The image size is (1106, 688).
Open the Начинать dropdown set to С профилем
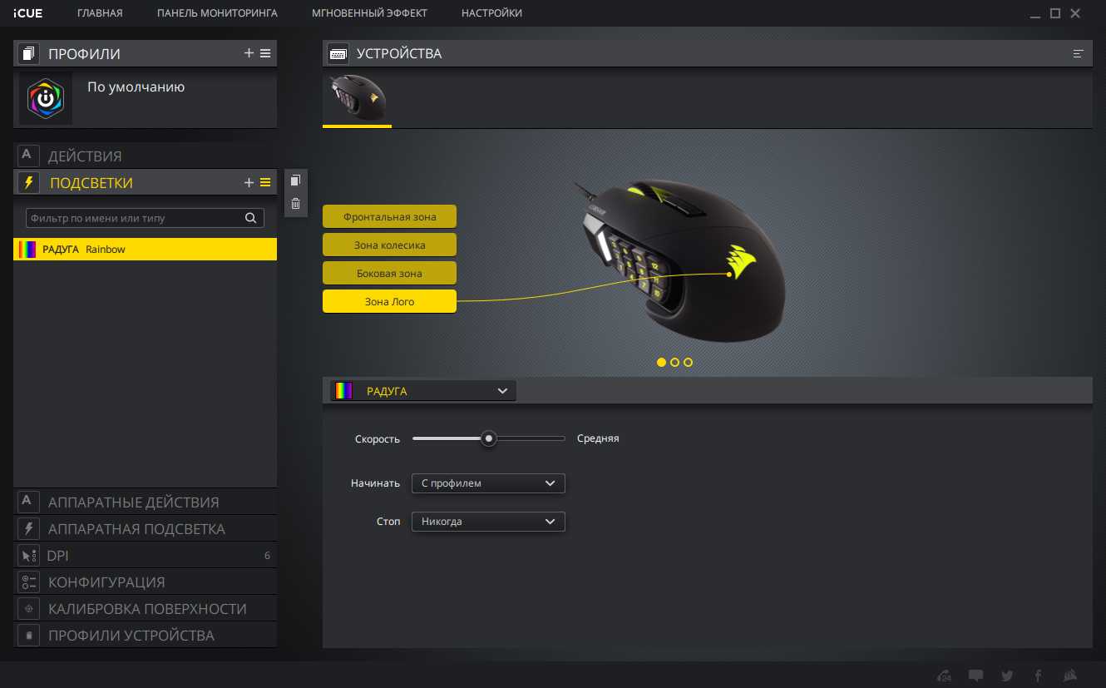[x=488, y=483]
